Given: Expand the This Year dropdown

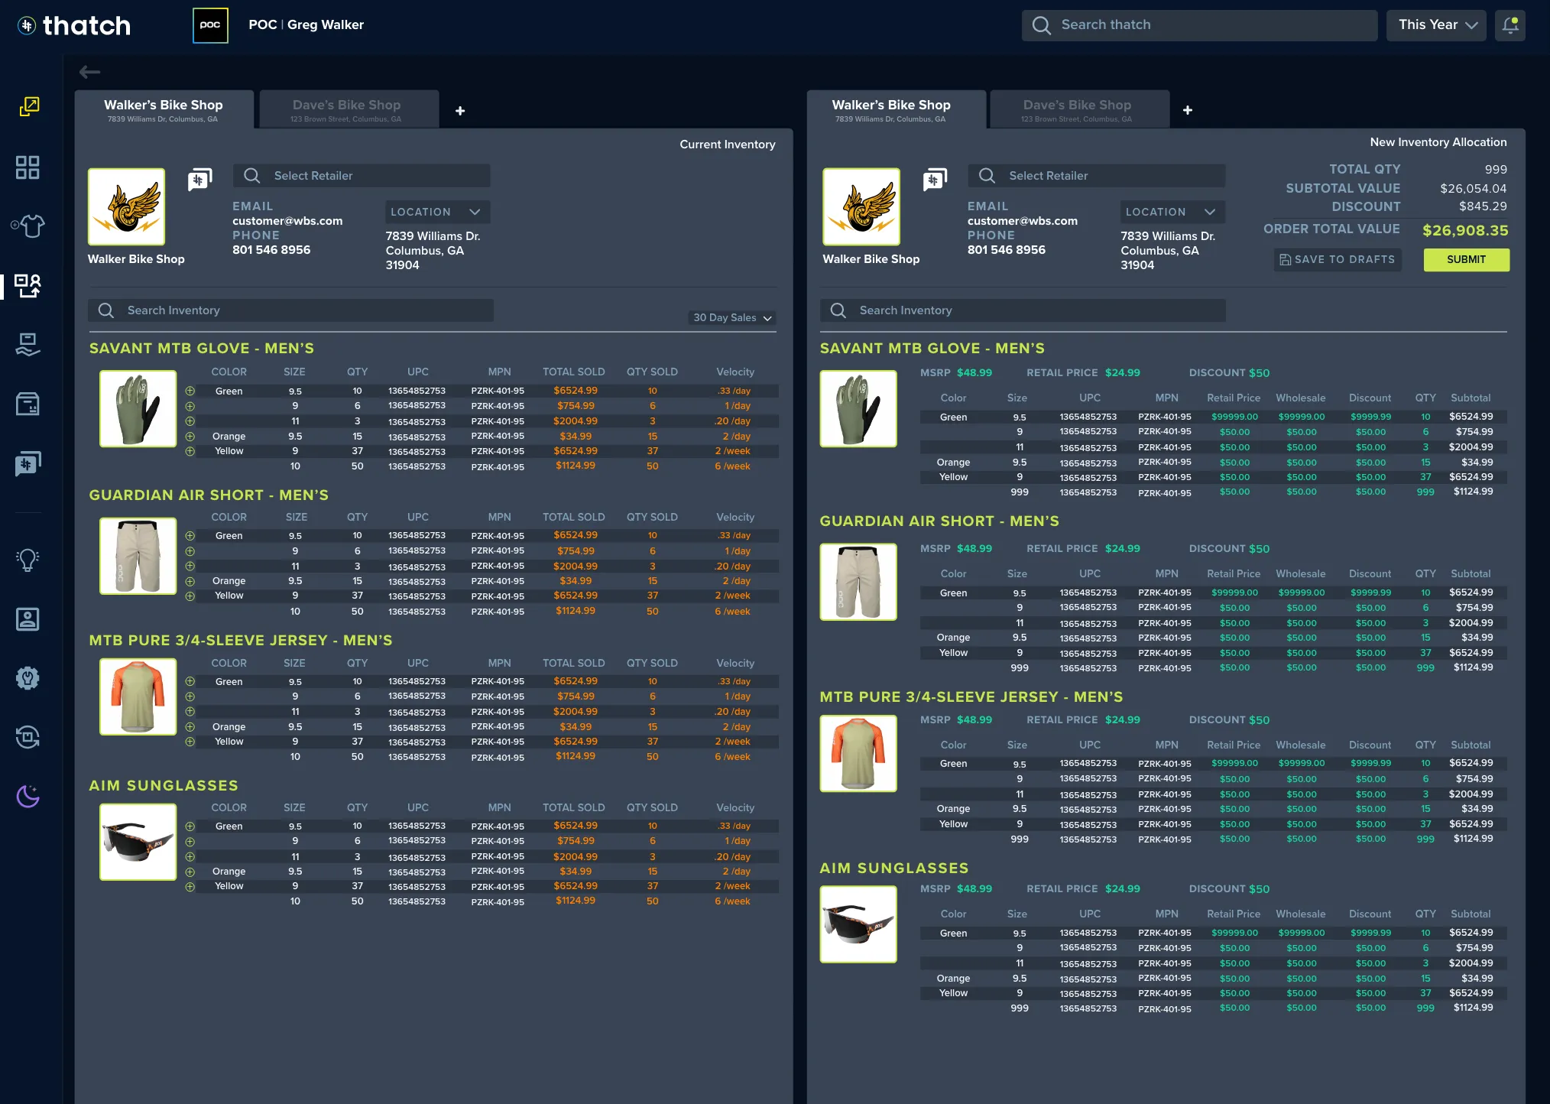Looking at the screenshot, I should point(1436,25).
